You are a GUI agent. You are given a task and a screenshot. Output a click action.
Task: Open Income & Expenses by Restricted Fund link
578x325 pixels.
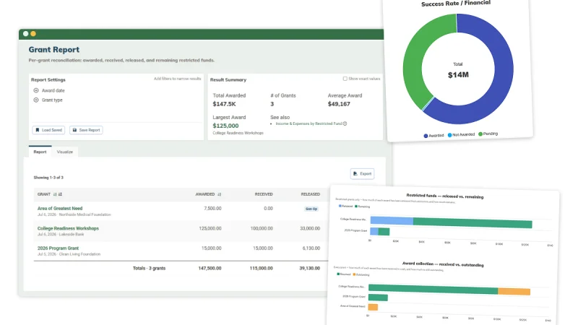309,123
